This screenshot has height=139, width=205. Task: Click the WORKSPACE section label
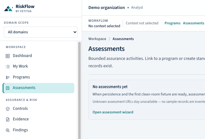coord(16,47)
